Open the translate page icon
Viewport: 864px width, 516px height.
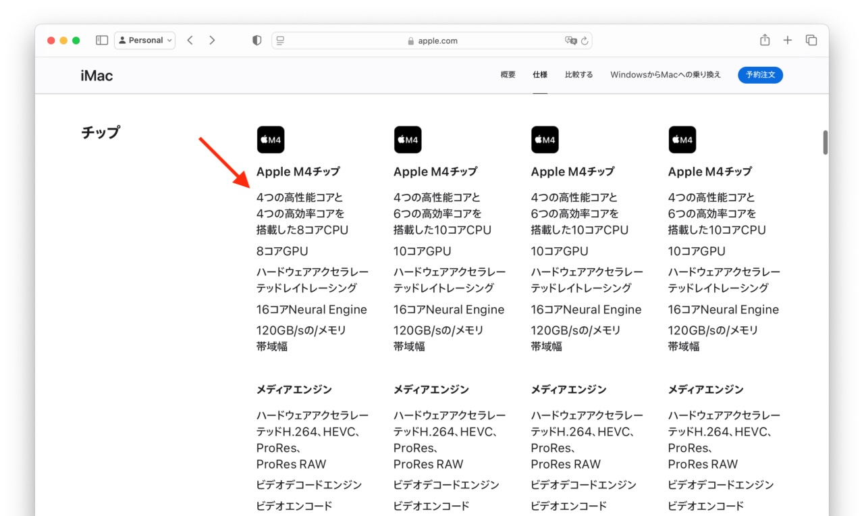(x=571, y=41)
